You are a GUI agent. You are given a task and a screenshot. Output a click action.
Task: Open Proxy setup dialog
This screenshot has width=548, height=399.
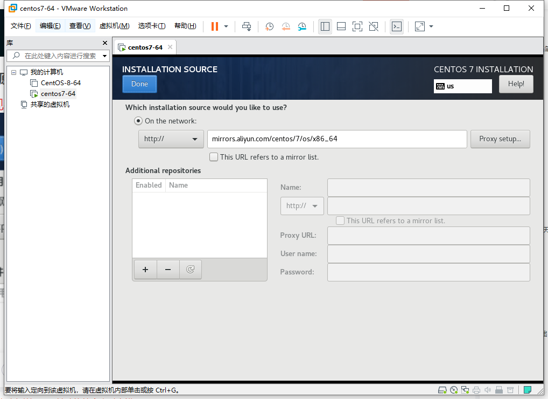(500, 139)
